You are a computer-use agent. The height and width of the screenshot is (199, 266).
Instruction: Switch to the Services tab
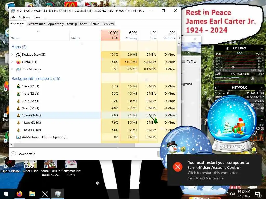tap(108, 24)
